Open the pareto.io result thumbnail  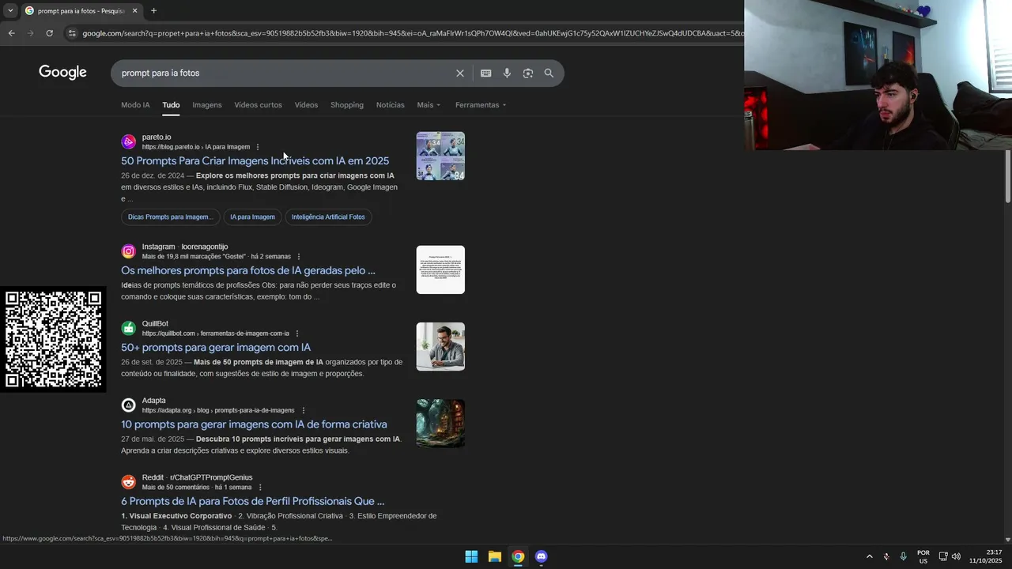coord(440,156)
